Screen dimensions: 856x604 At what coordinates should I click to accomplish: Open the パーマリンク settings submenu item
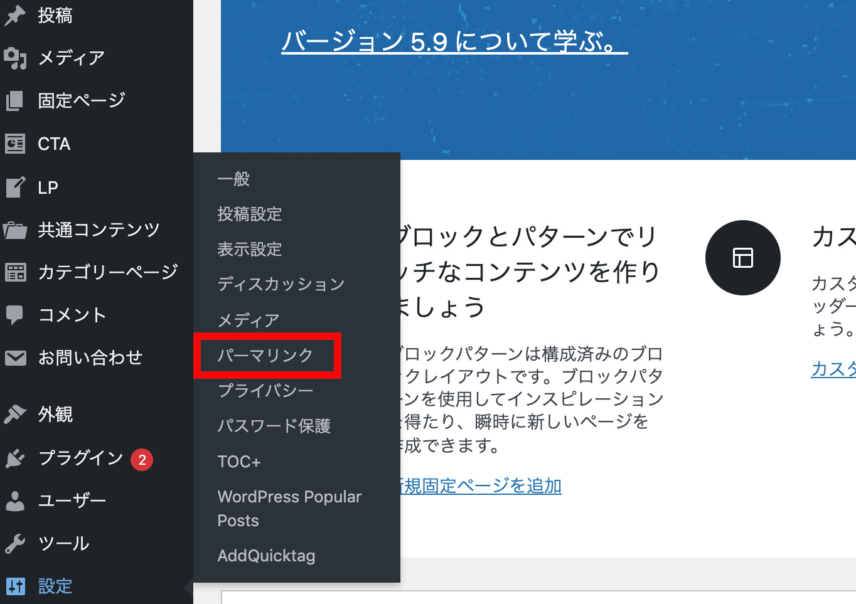pyautogui.click(x=265, y=356)
